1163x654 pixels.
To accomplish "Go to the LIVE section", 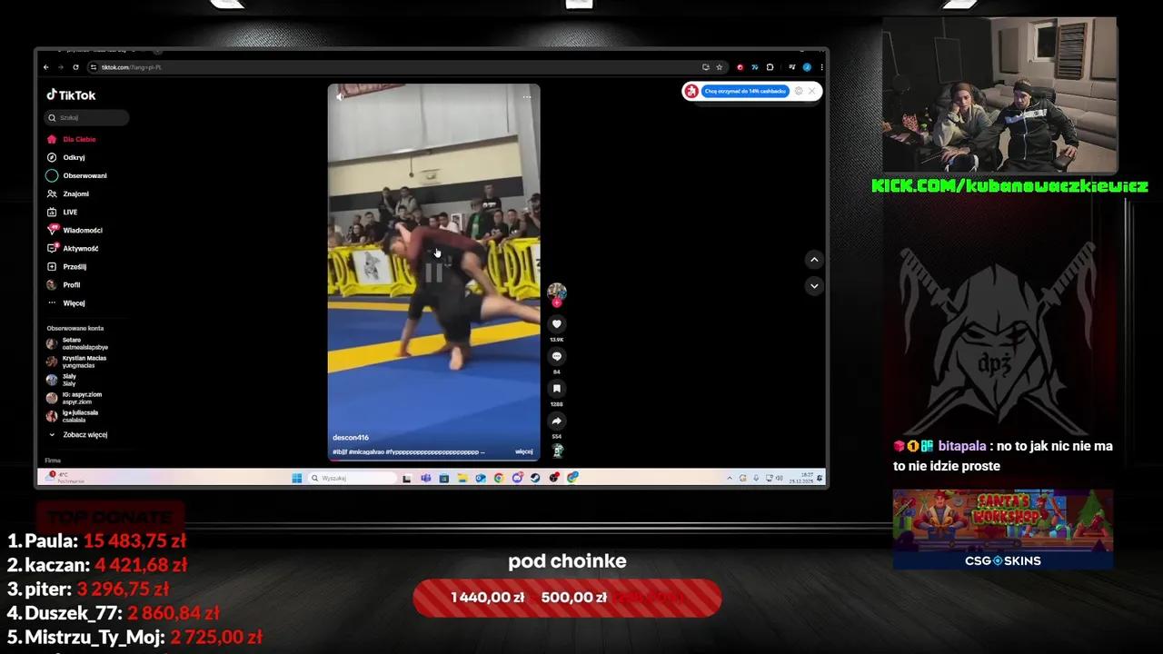I will point(69,212).
